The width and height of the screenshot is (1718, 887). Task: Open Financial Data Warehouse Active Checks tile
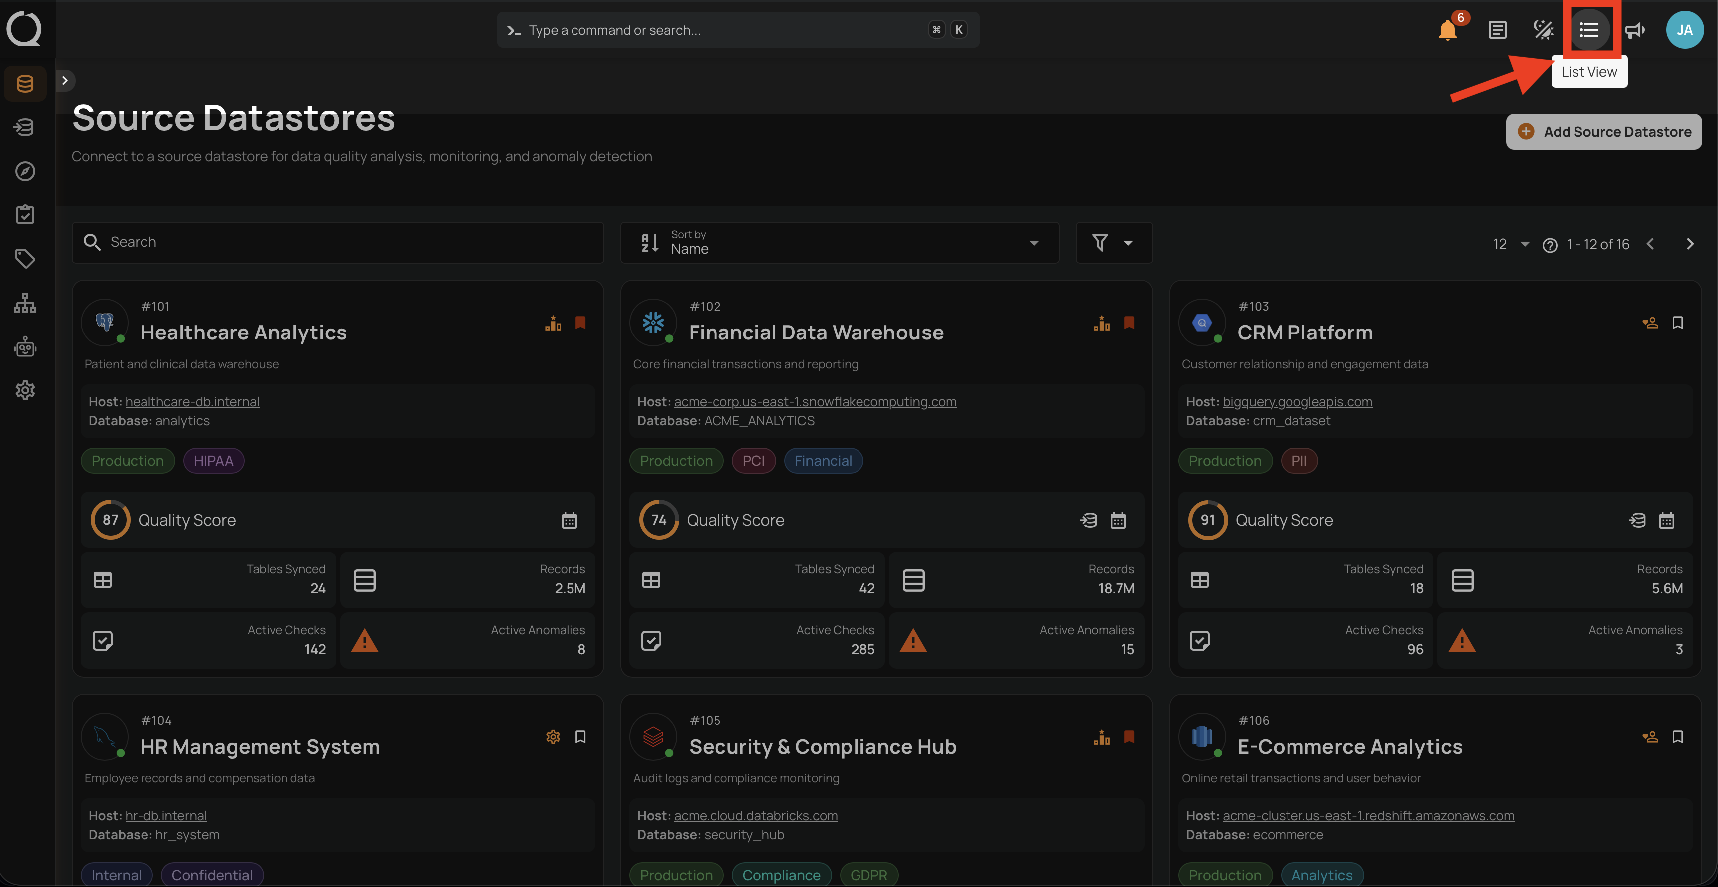[x=756, y=641]
